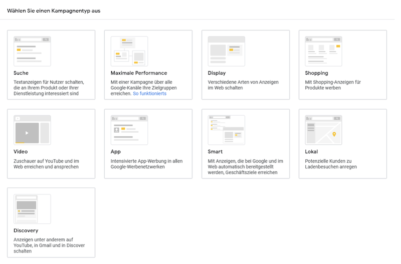
Task: Click description 'Zuschauer auf YouTube und im Web'
Action: tap(46, 164)
